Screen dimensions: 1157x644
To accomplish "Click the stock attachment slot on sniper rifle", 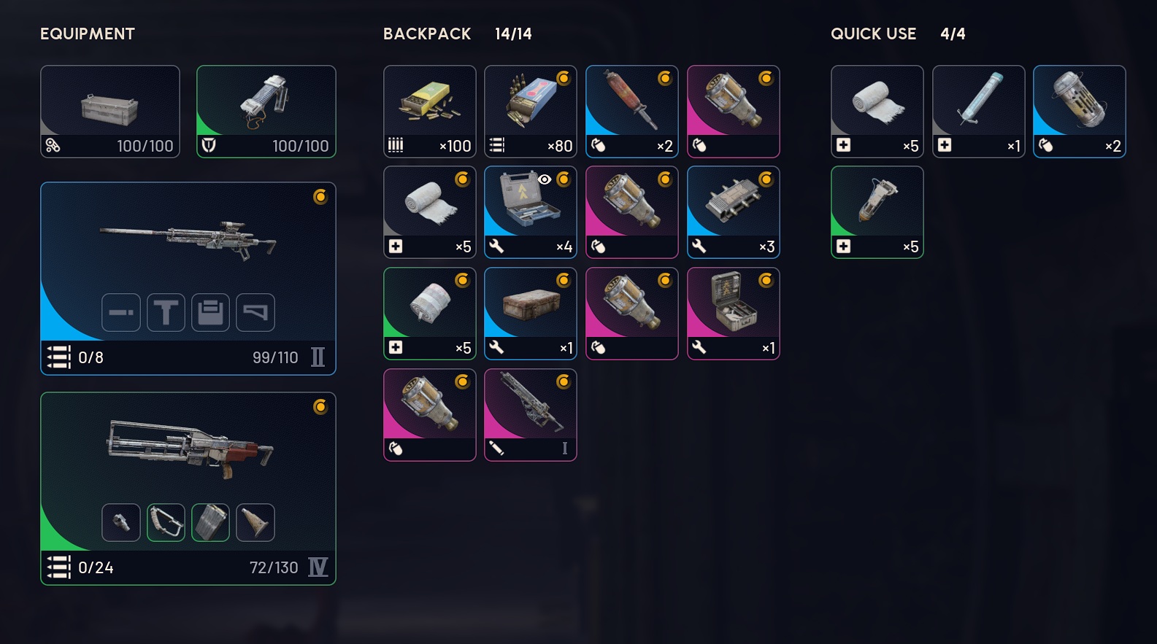I will click(x=255, y=313).
